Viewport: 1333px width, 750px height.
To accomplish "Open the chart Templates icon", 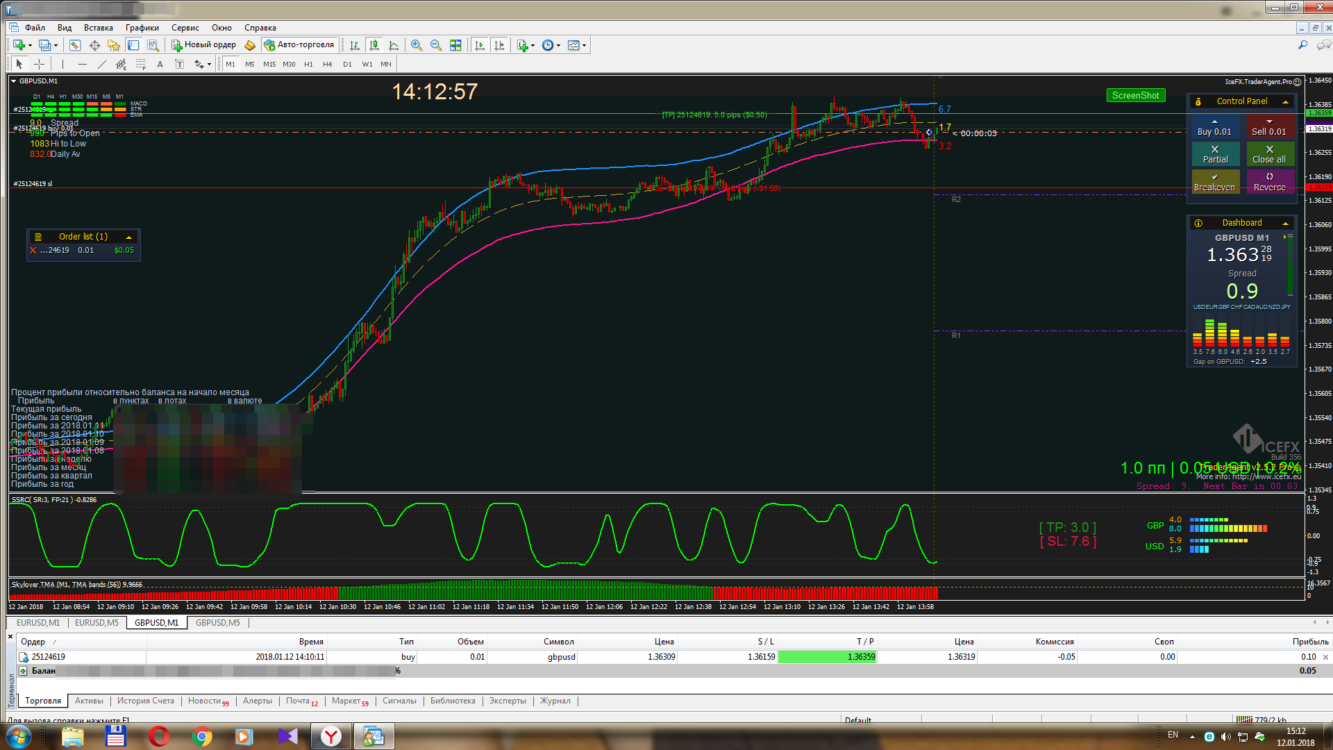I will (x=573, y=45).
